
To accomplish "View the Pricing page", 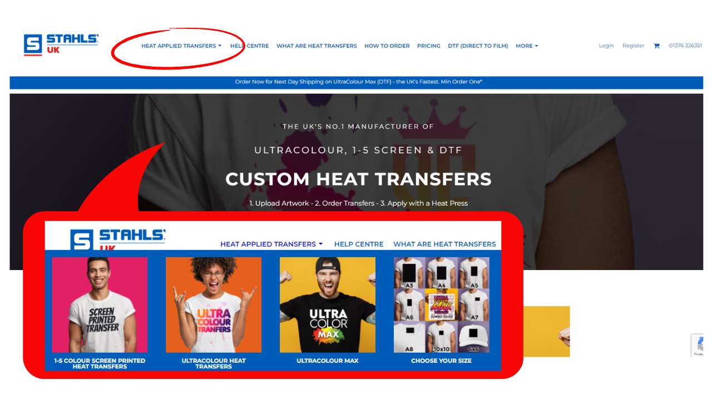I will [x=429, y=46].
